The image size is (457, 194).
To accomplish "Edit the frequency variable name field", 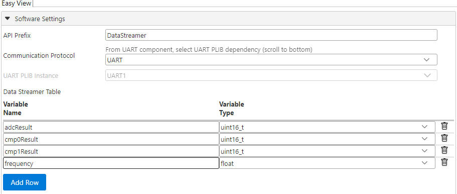I will coord(111,163).
